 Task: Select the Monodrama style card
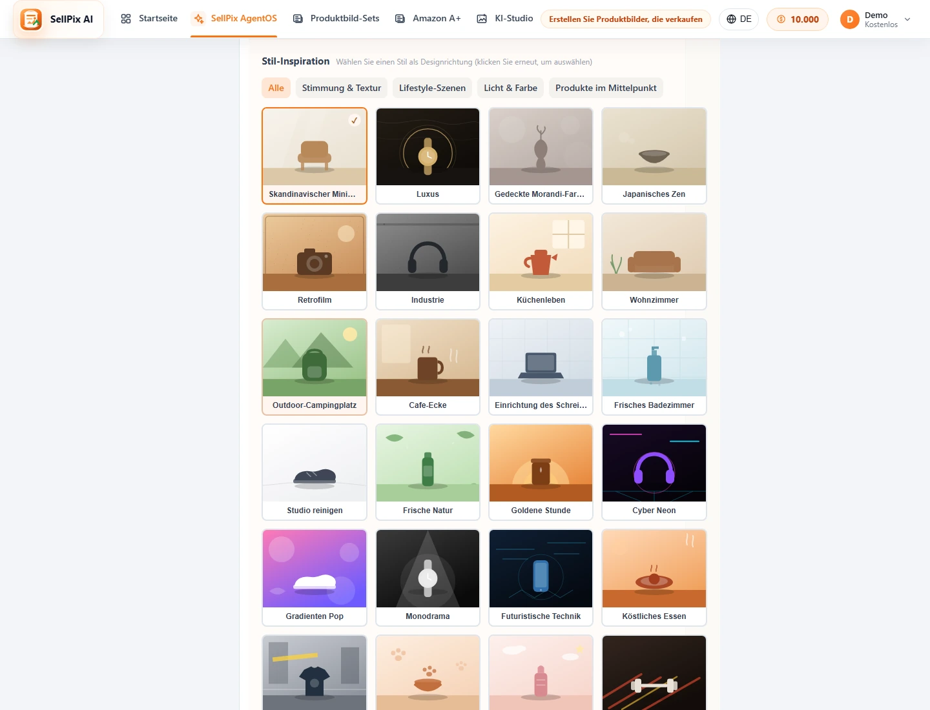coord(428,578)
